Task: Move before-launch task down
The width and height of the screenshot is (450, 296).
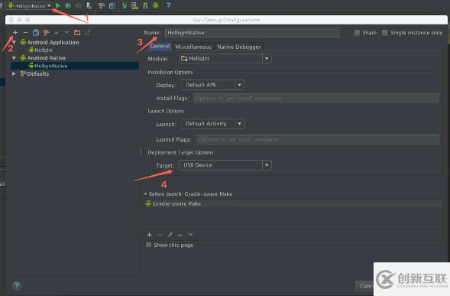Action: pyautogui.click(x=190, y=235)
